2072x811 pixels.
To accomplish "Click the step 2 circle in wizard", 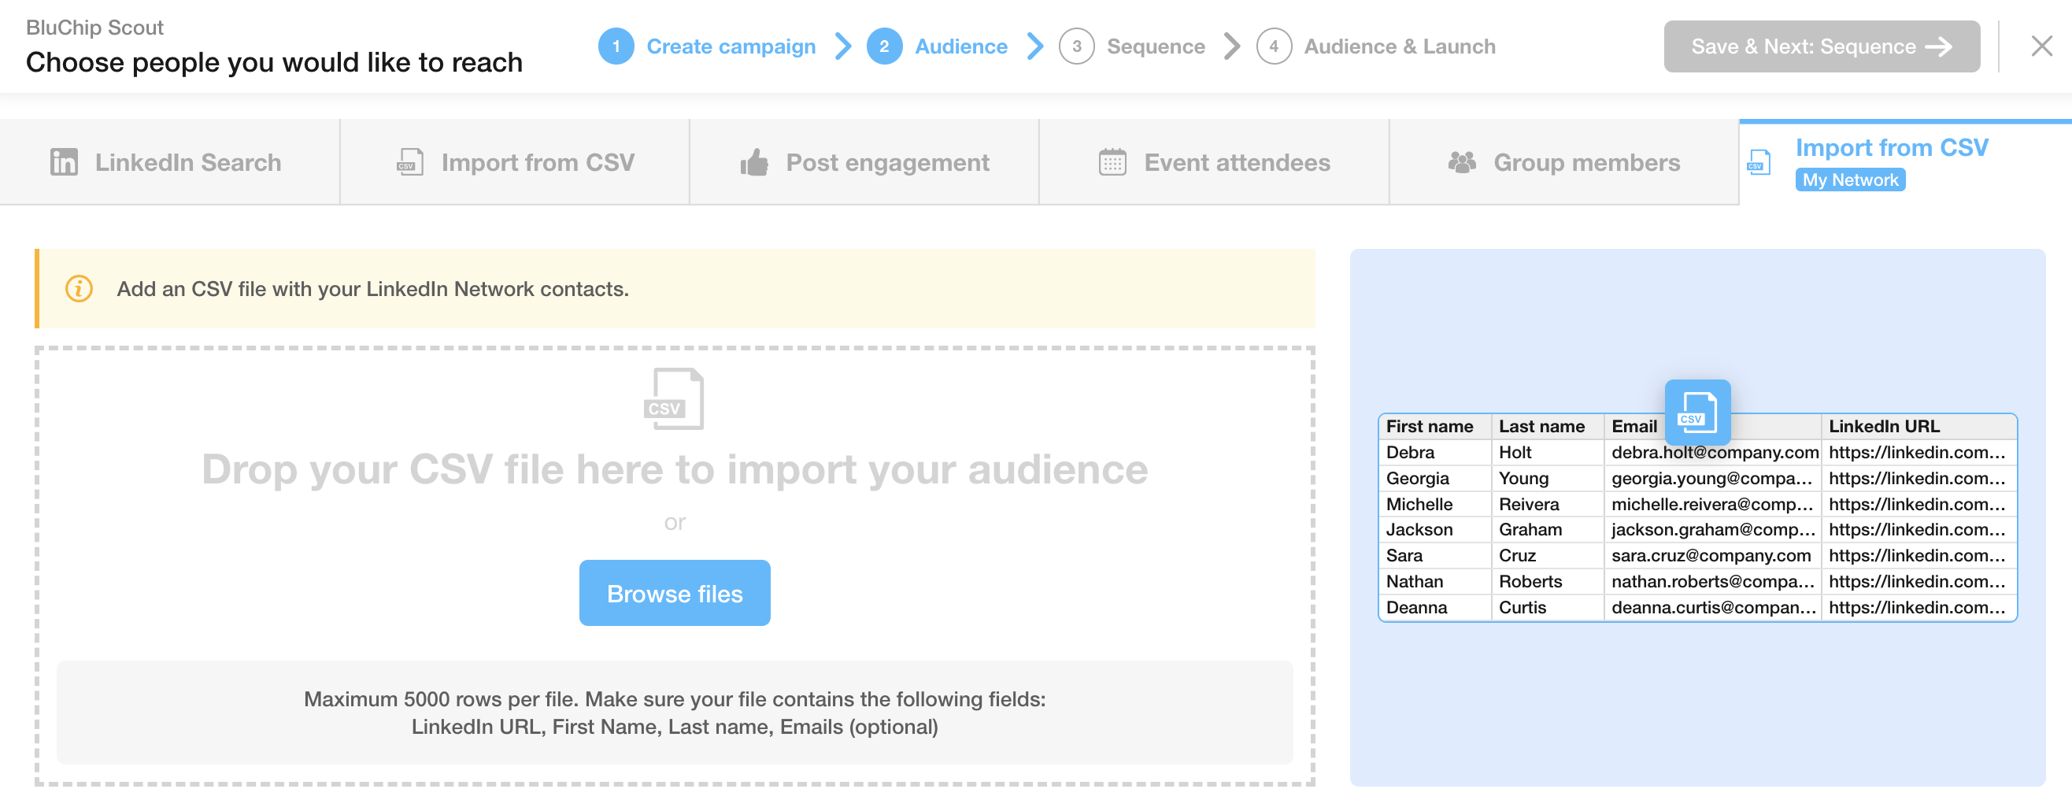I will pyautogui.click(x=884, y=46).
